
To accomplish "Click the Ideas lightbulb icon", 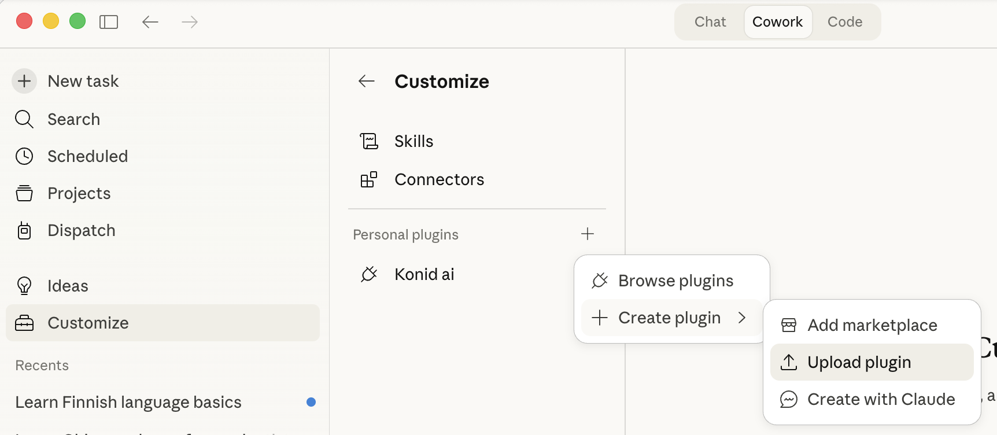I will click(x=24, y=286).
